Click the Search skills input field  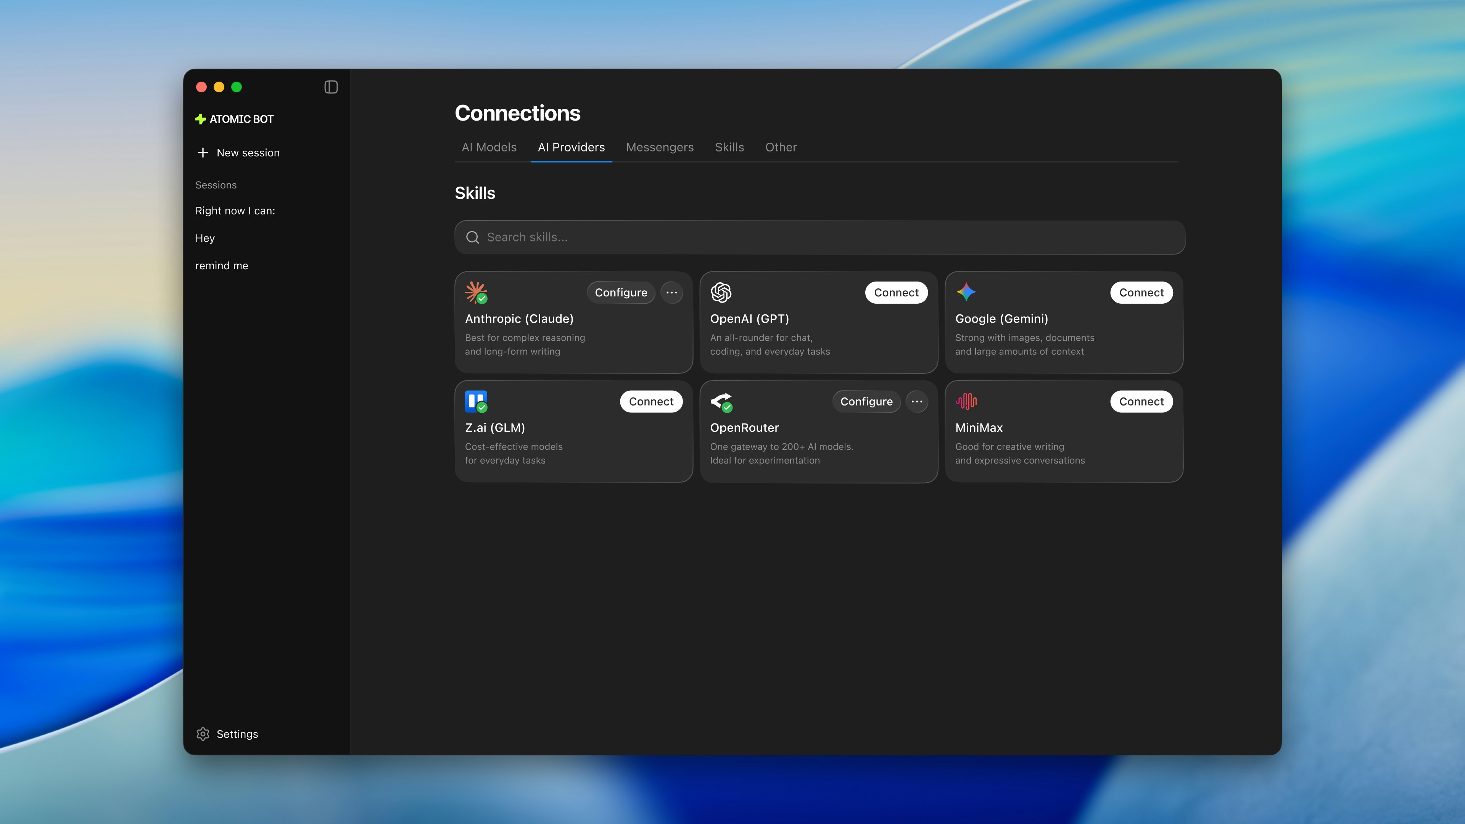pos(819,237)
